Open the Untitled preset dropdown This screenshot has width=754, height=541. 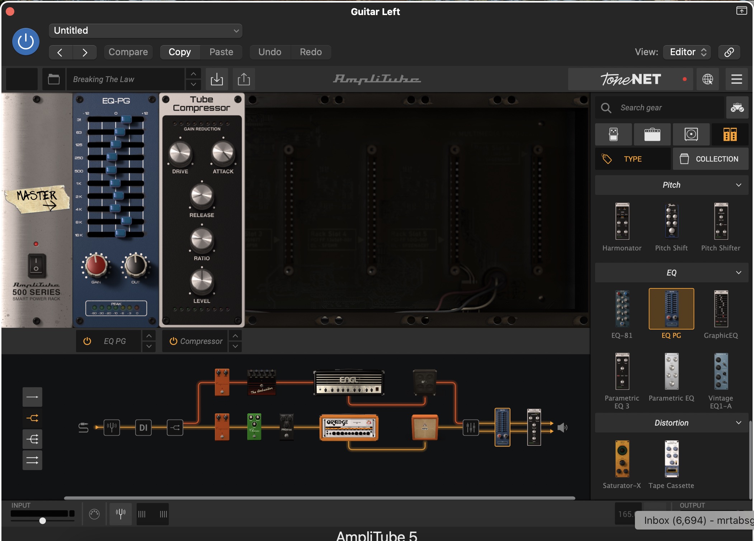point(145,31)
